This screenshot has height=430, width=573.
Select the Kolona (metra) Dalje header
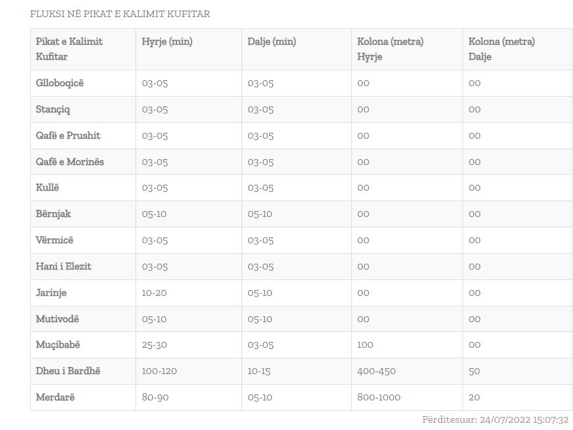click(501, 49)
